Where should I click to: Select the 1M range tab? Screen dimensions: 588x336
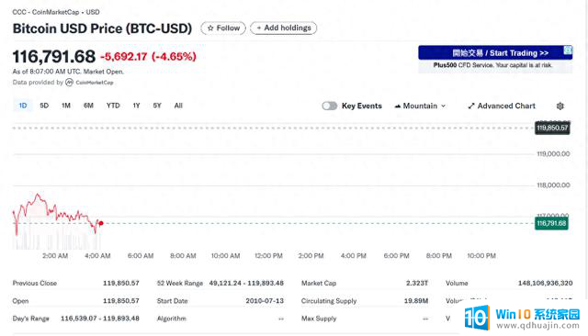pos(66,106)
